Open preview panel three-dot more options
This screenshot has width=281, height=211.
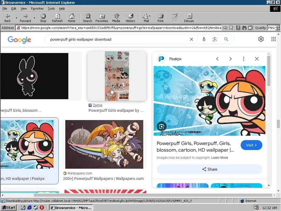click(244, 59)
